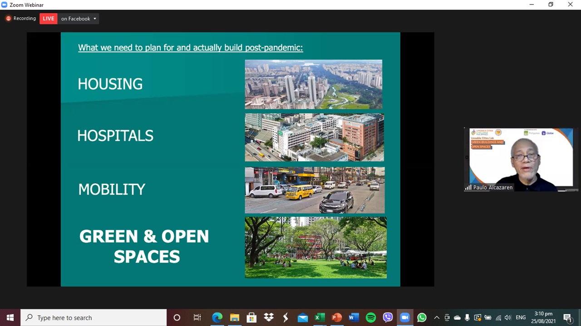Open the Windows Start menu
Viewport: 581px width, 326px height.
pyautogui.click(x=10, y=317)
